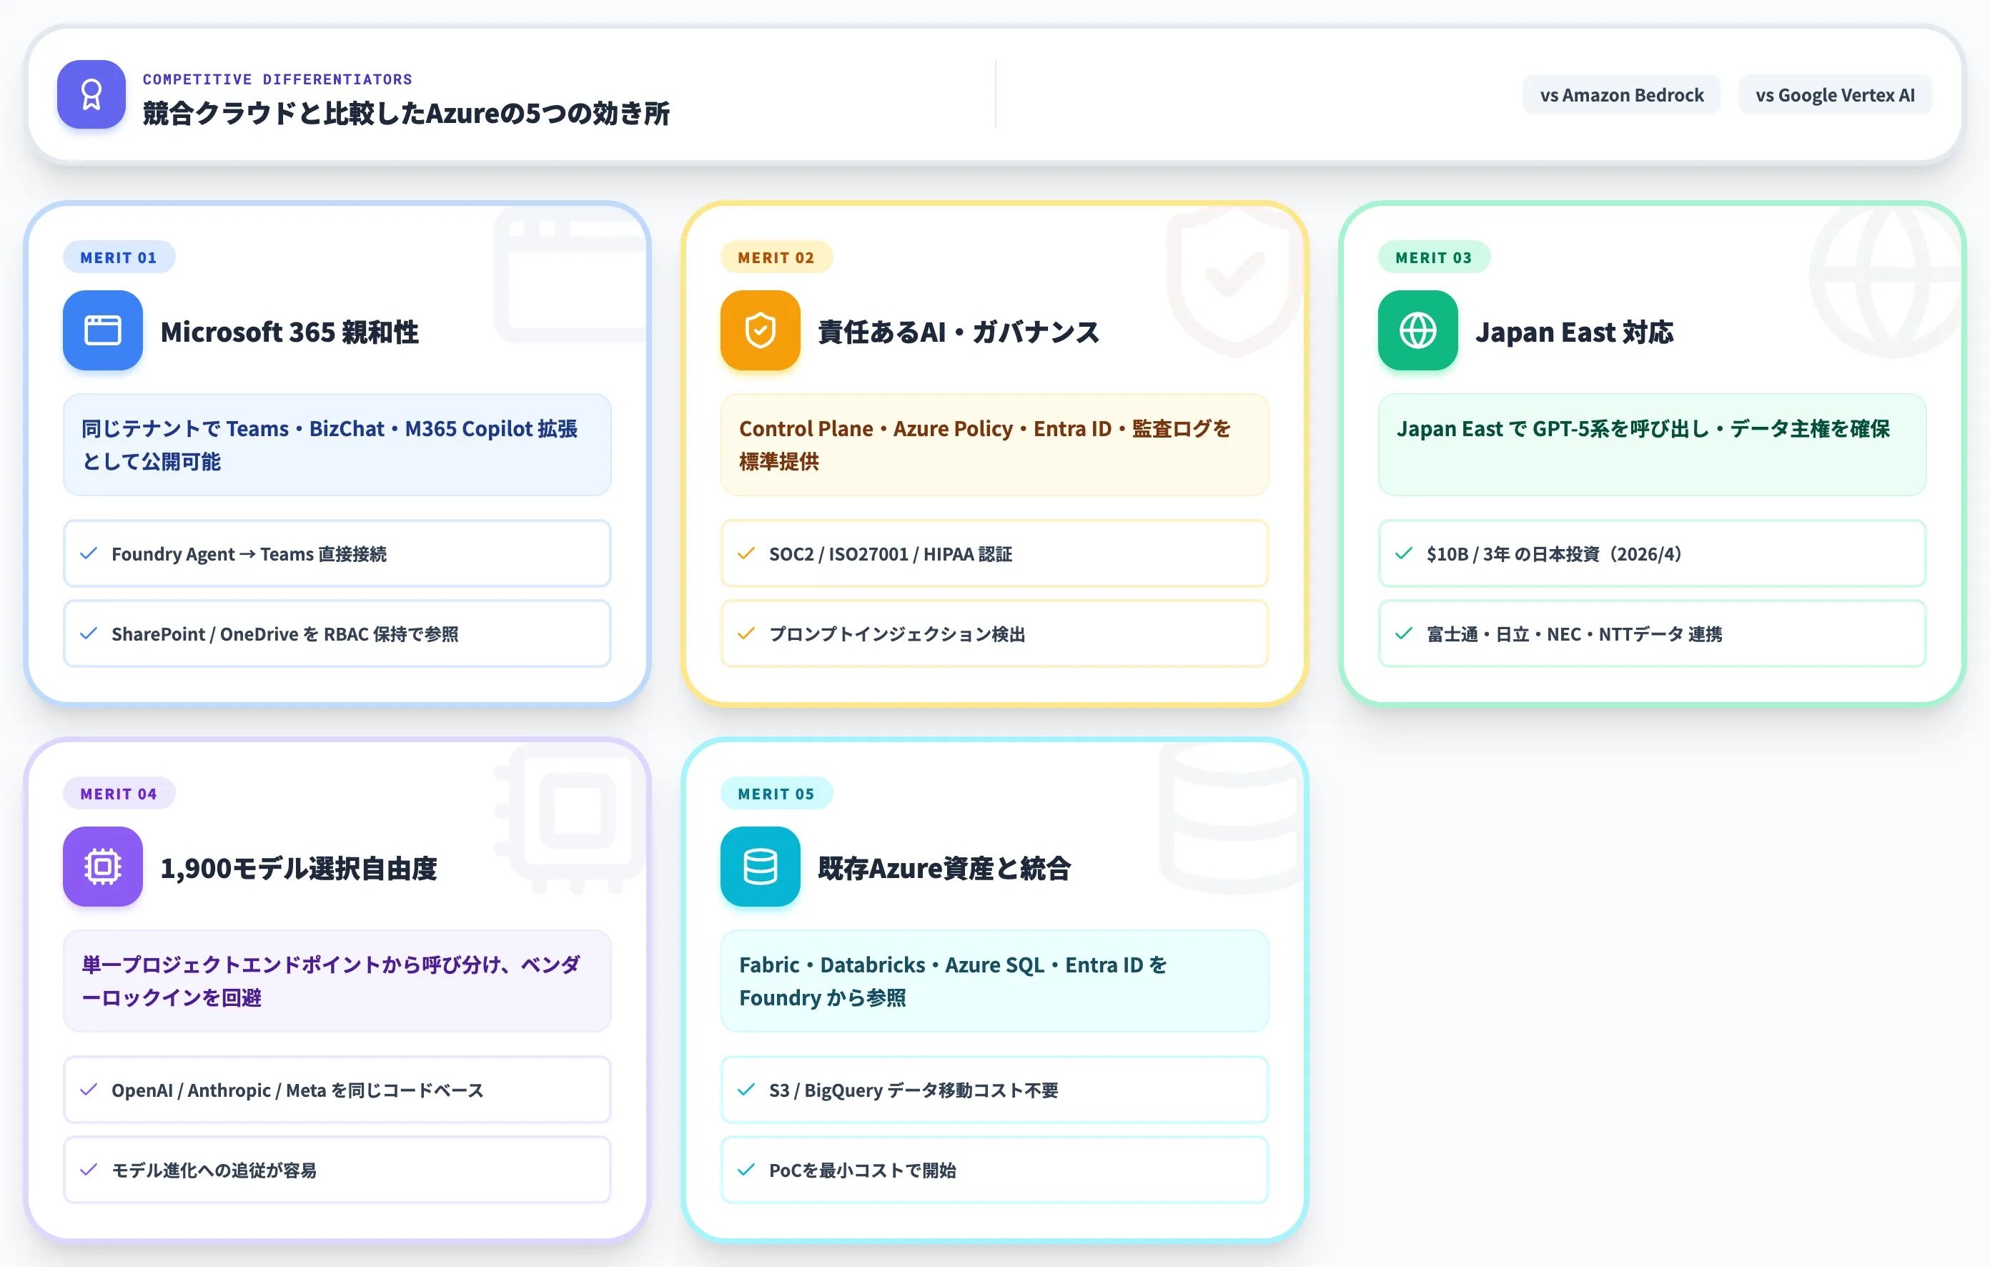Click the heading 競合クラウドと比較したAzureの5つの効き所

click(x=406, y=113)
